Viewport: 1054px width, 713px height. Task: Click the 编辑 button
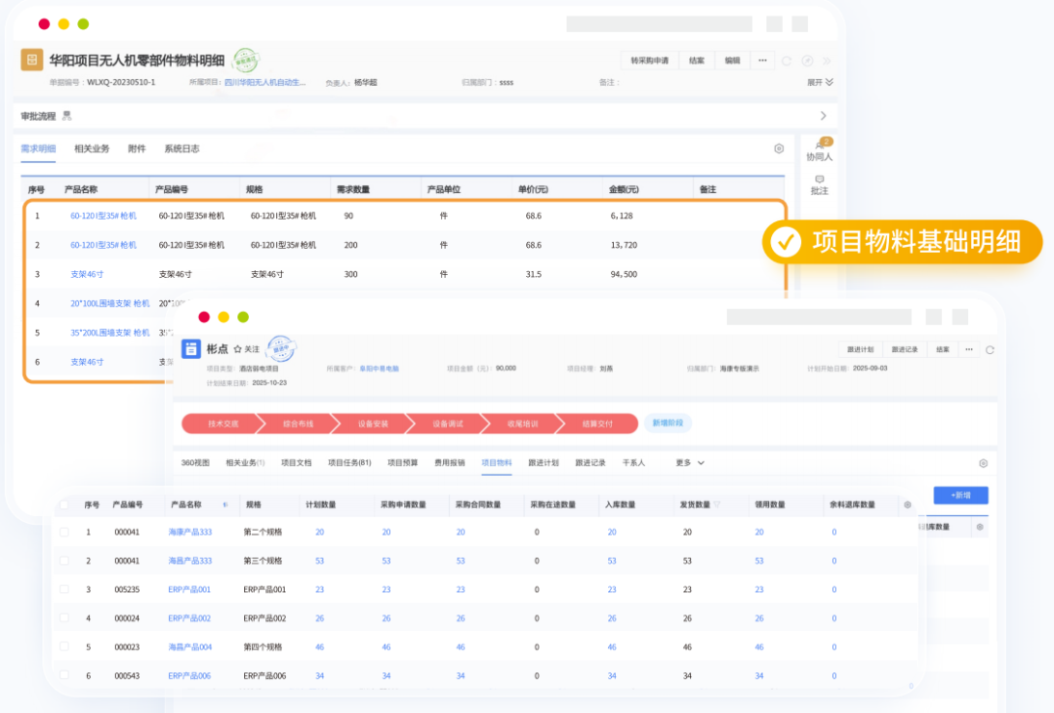[x=732, y=60]
